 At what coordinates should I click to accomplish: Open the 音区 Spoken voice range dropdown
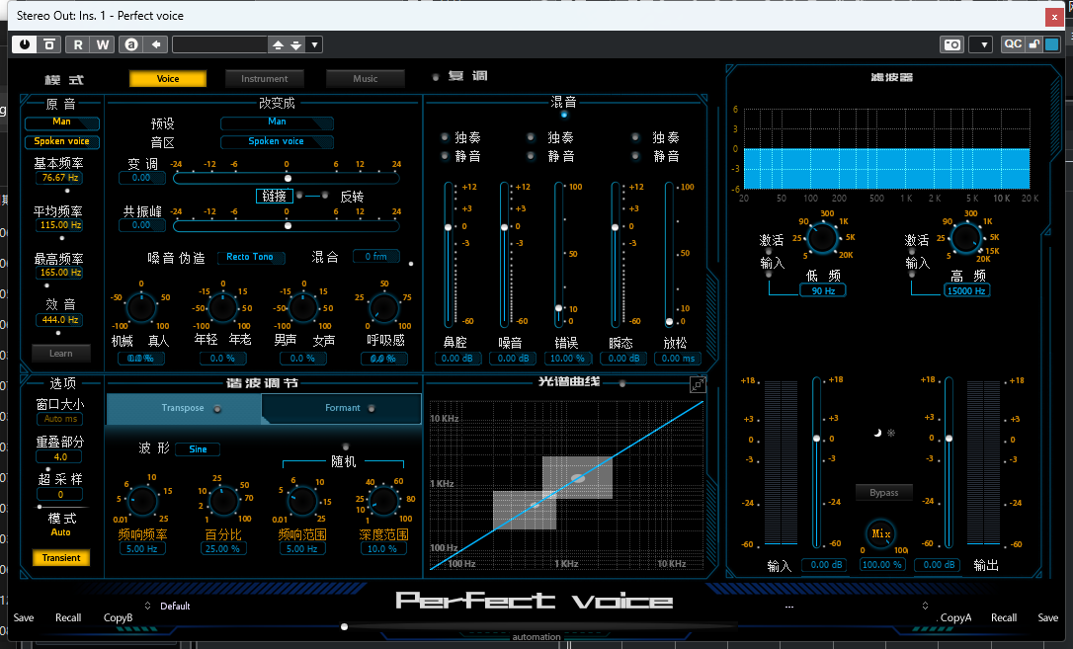pos(278,141)
